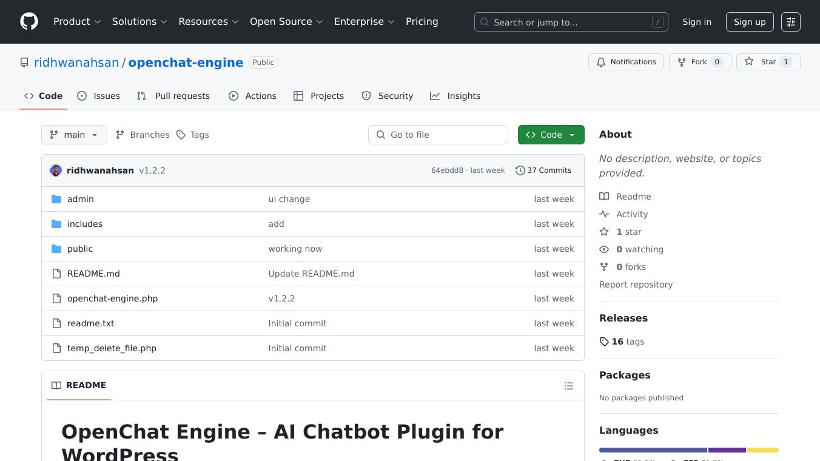Viewport: 820px width, 461px height.
Task: Expand the main branch dropdown
Action: point(74,135)
